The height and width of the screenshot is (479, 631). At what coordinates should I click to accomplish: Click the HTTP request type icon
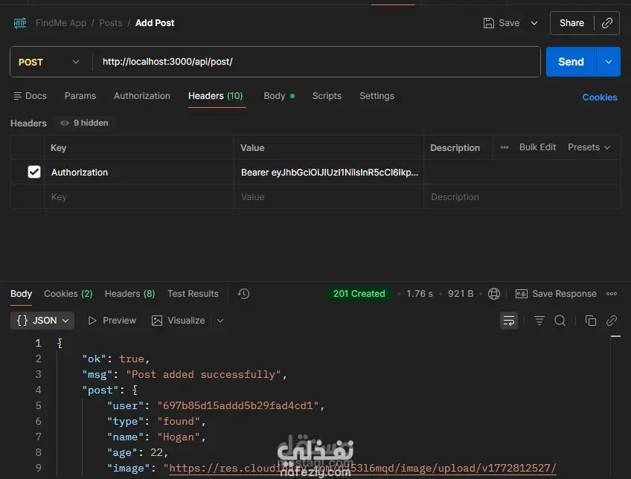(19, 23)
